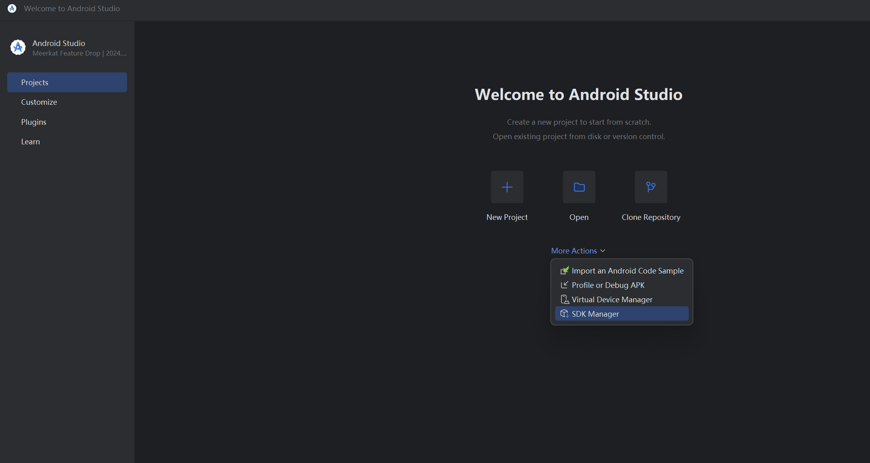The image size is (870, 463).
Task: Click the Android Studio logo in sidebar
Action: coord(18,48)
